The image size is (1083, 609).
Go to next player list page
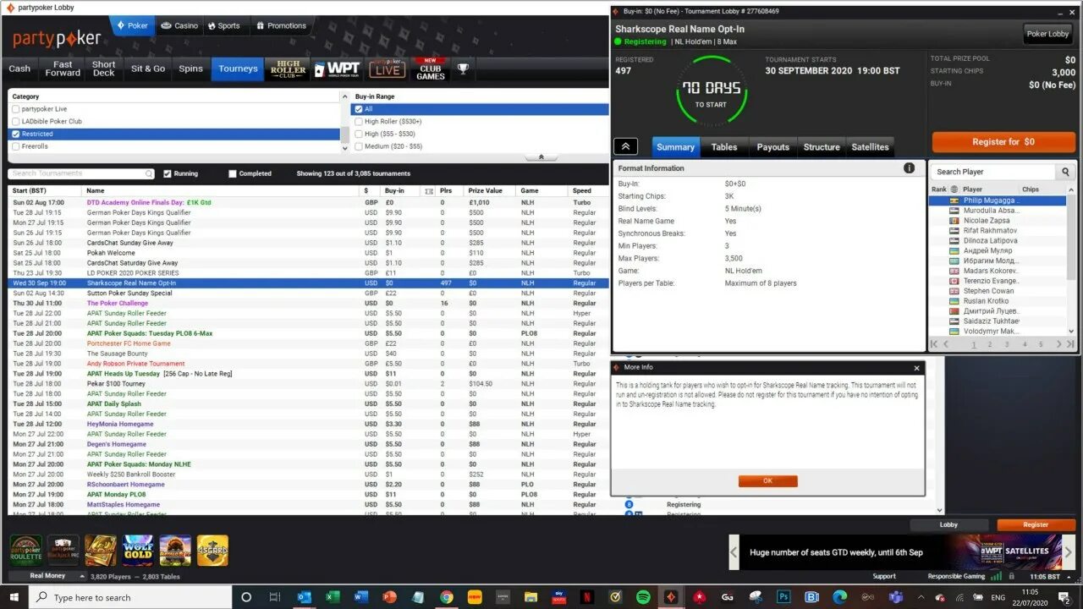(1058, 344)
